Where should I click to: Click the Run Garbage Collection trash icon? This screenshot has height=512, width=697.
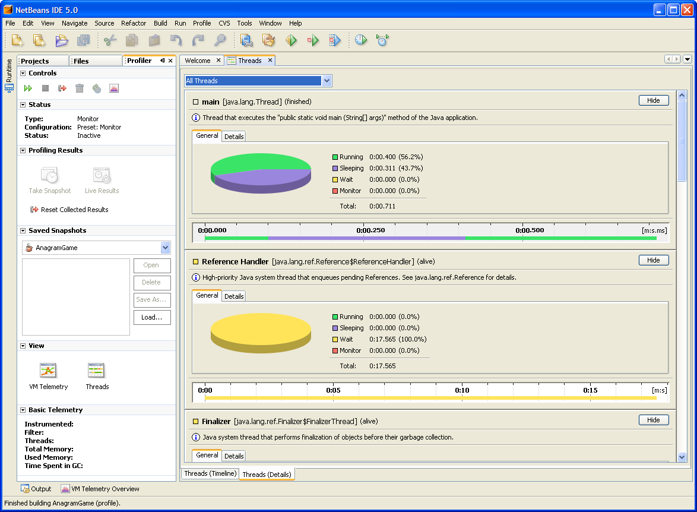80,89
